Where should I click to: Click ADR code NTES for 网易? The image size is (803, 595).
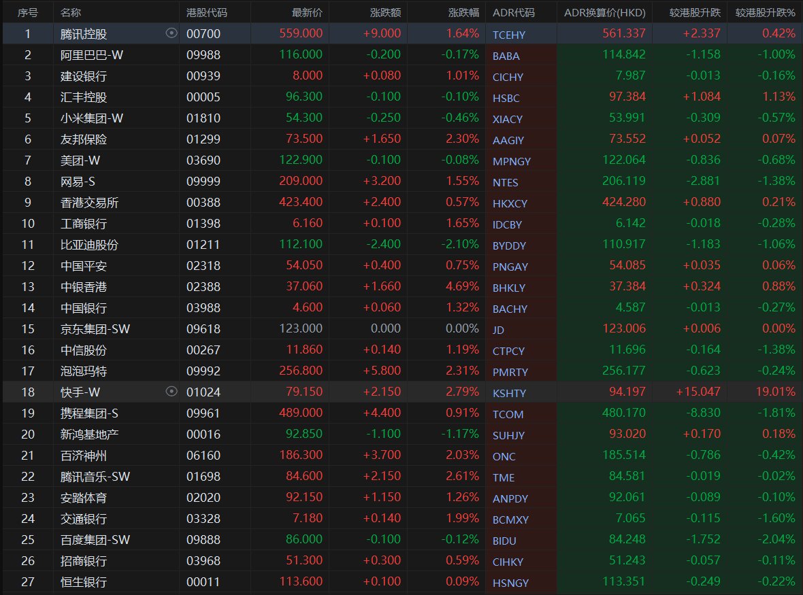click(x=505, y=182)
